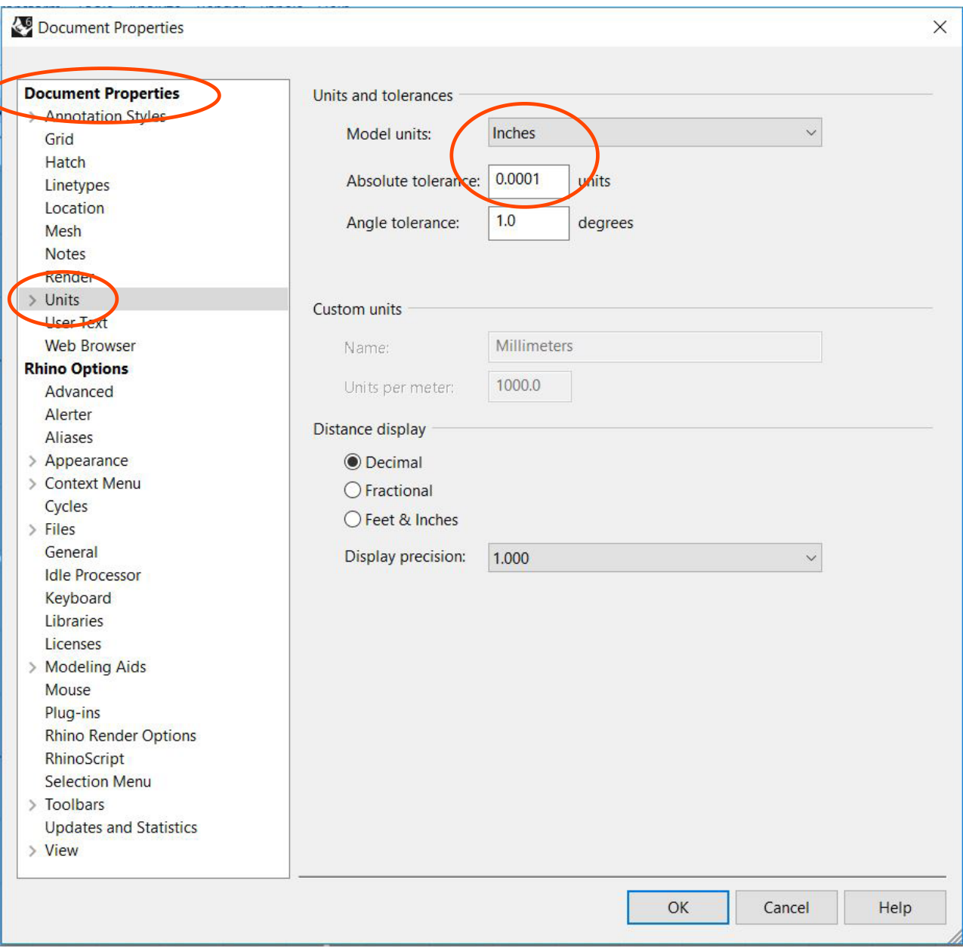Select the Fractional distance display option
The width and height of the screenshot is (963, 951).
(x=389, y=491)
